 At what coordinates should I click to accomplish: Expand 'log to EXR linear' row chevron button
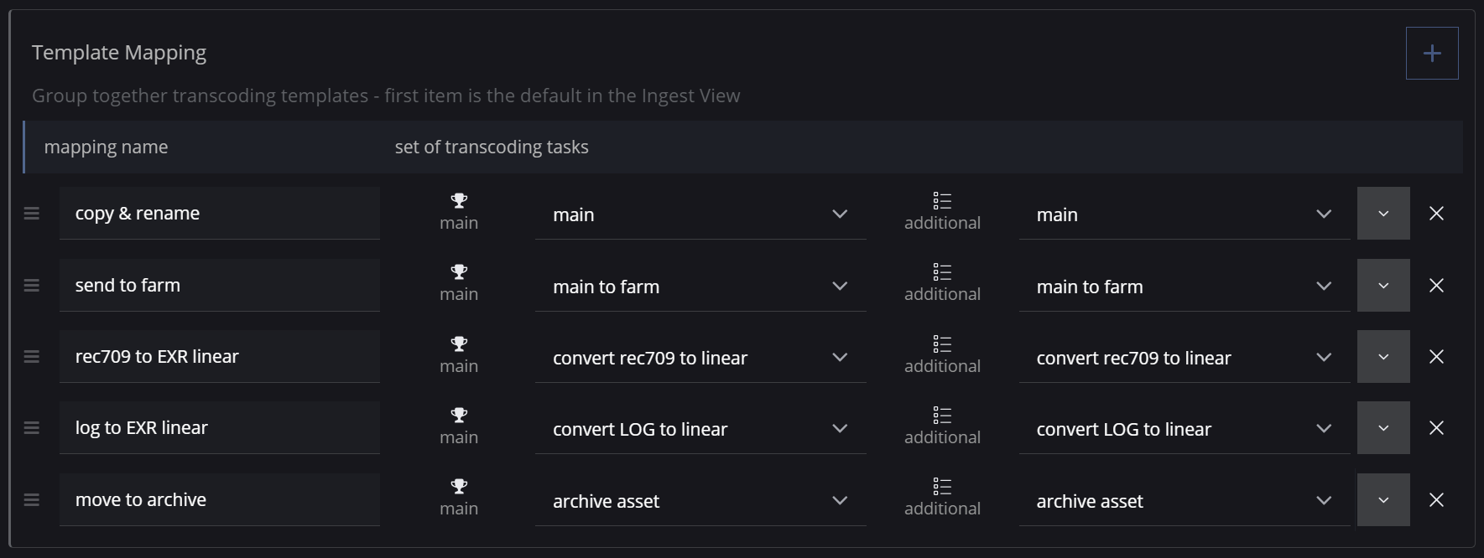click(1383, 428)
